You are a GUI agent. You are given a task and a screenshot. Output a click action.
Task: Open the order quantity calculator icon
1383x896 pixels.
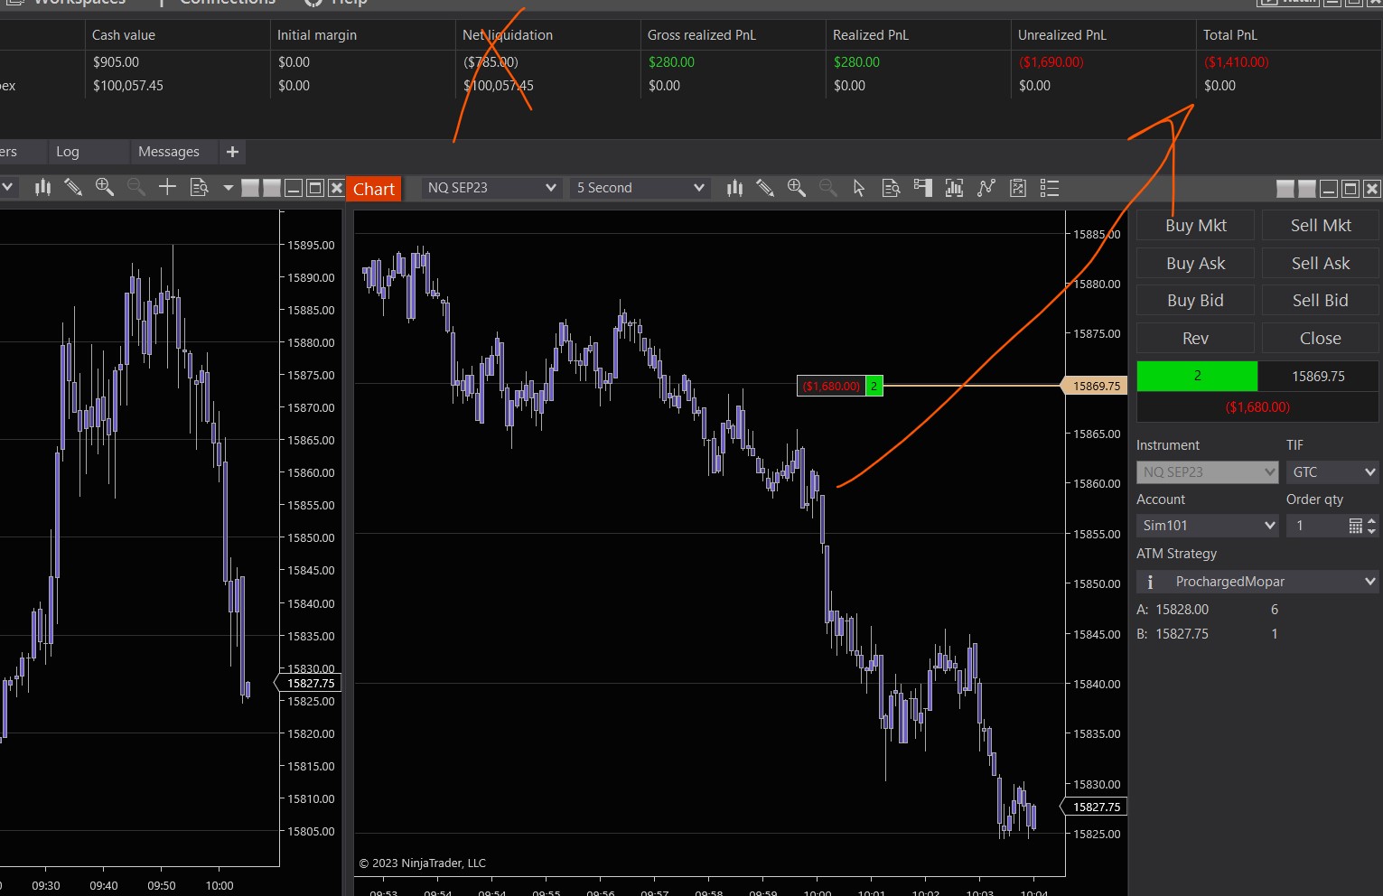tap(1355, 526)
